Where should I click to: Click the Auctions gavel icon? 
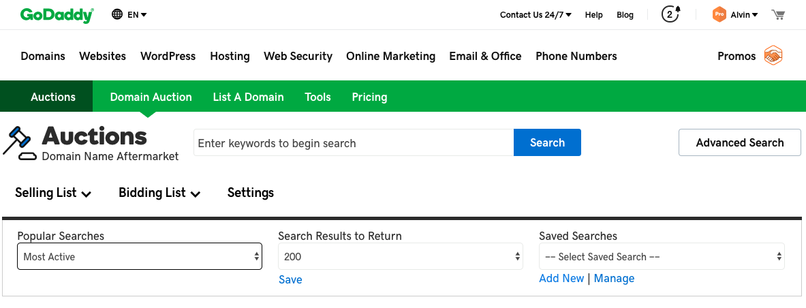pyautogui.click(x=20, y=143)
